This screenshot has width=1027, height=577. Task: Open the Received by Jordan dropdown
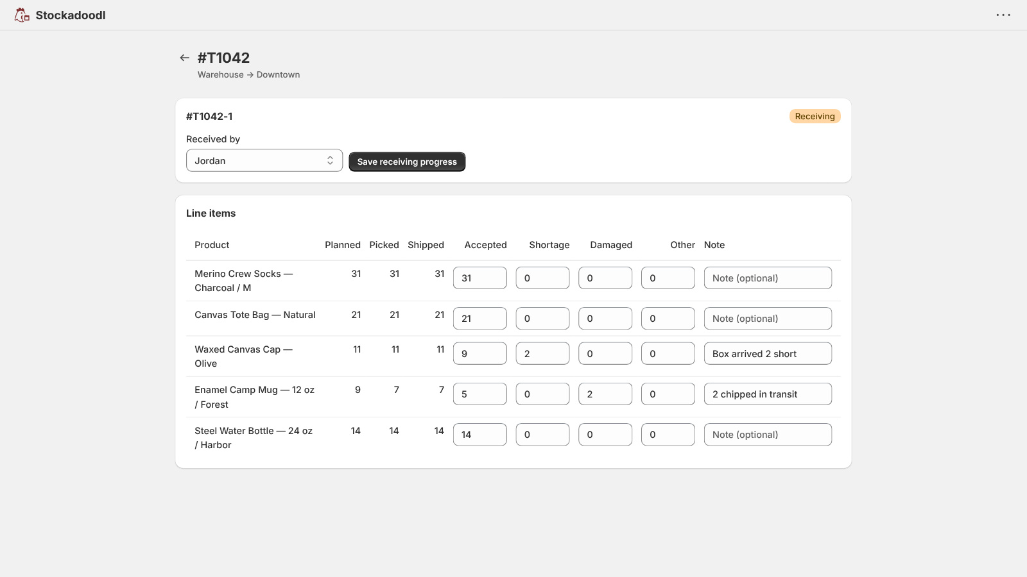coord(264,161)
